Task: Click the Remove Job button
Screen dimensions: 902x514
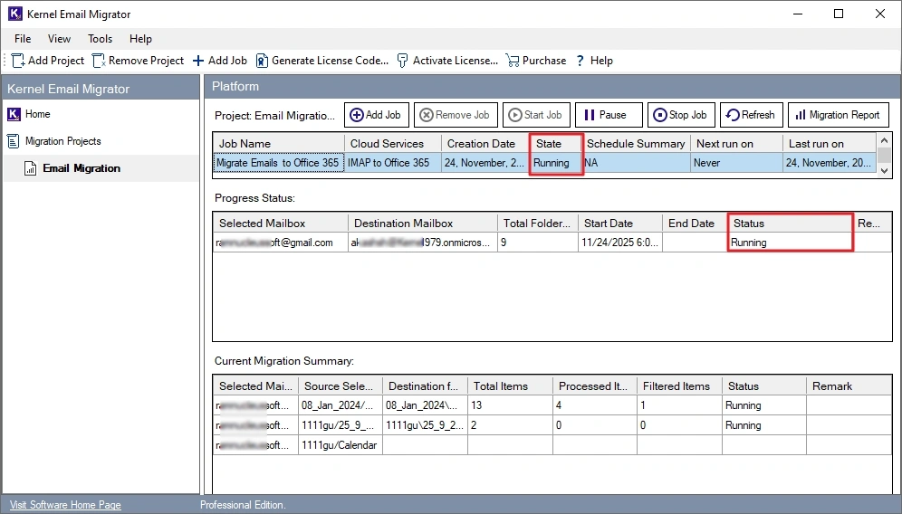Action: 455,115
